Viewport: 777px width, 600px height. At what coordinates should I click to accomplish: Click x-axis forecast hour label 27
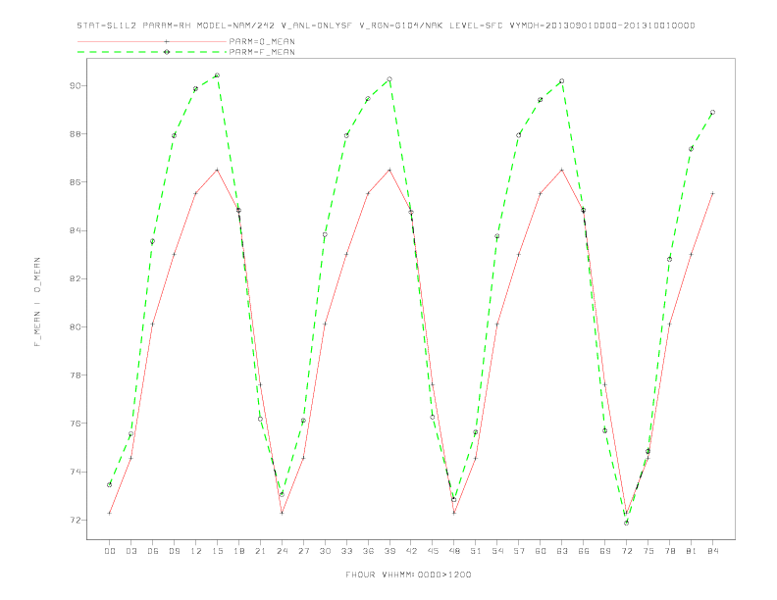point(303,551)
